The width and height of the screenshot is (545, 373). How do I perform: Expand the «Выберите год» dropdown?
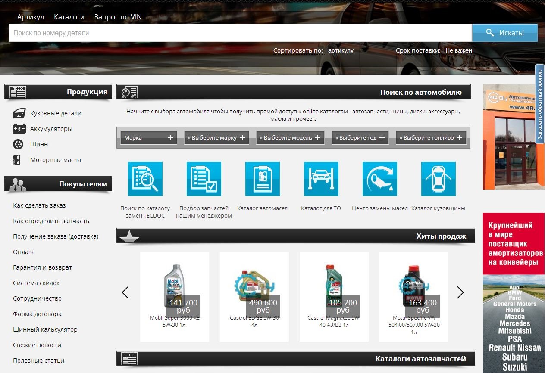point(360,138)
